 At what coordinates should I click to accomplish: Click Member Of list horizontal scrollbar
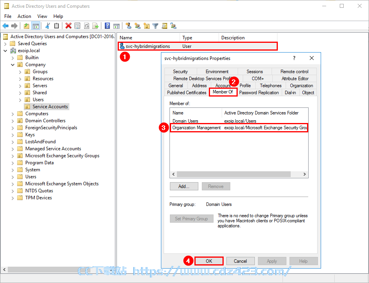coord(234,174)
